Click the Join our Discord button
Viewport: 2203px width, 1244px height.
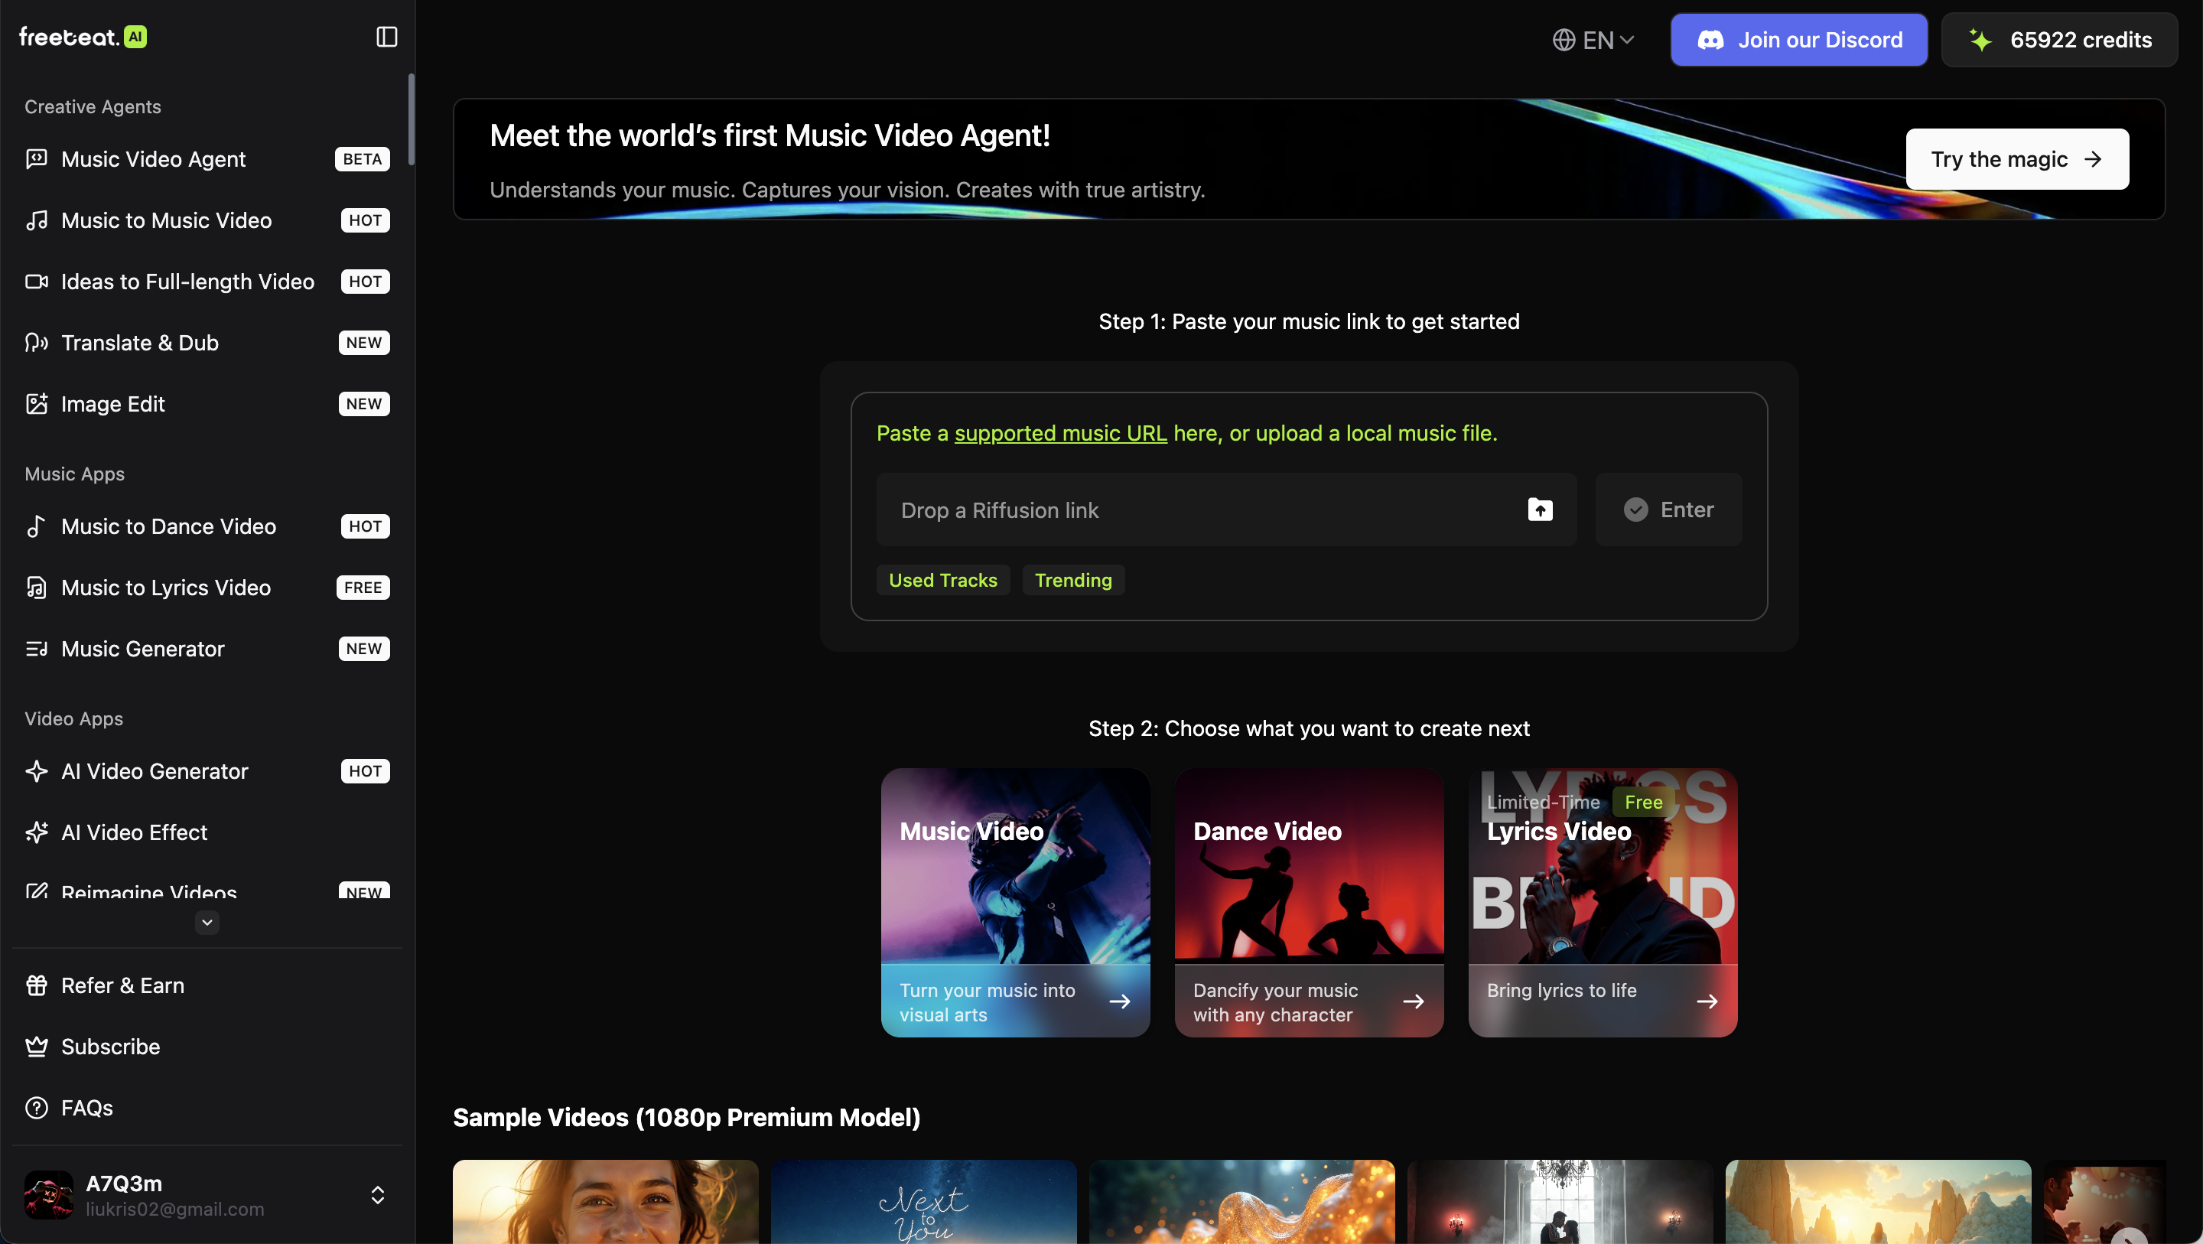point(1798,41)
